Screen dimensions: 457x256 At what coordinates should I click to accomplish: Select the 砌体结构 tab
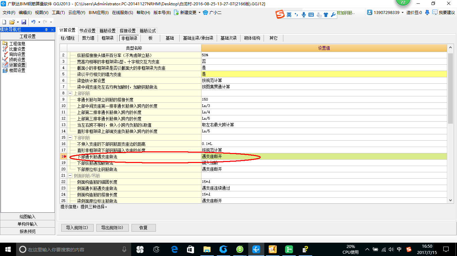pos(252,38)
